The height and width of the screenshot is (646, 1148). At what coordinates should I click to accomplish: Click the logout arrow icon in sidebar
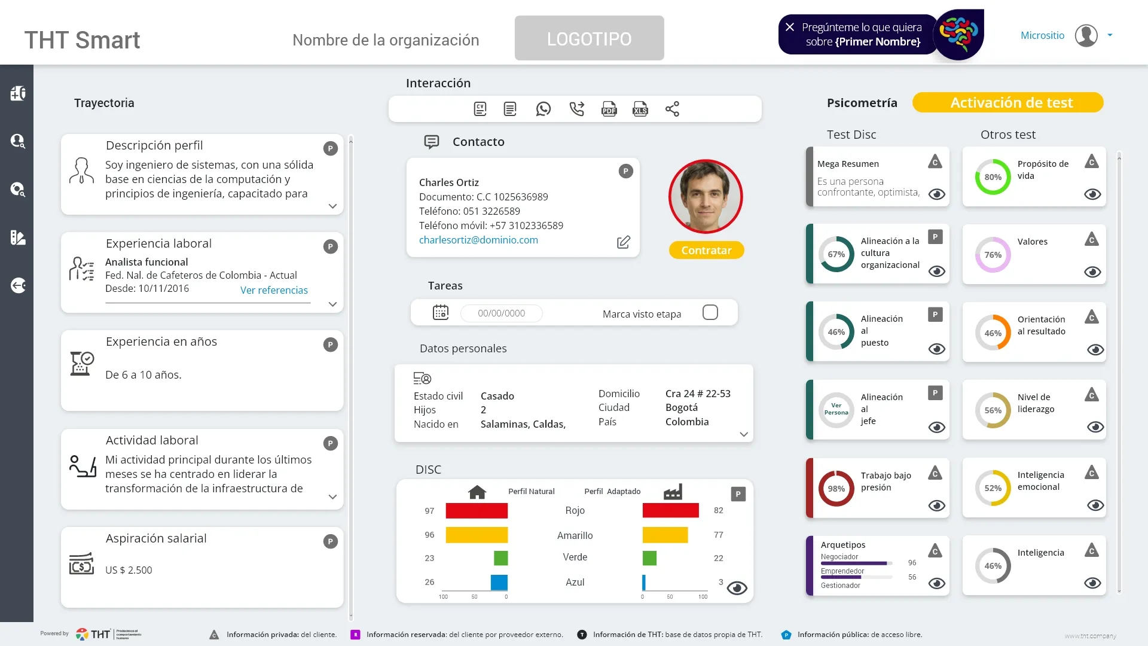[17, 285]
